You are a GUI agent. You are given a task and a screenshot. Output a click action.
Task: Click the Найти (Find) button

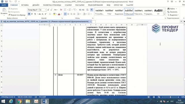point(172,9)
